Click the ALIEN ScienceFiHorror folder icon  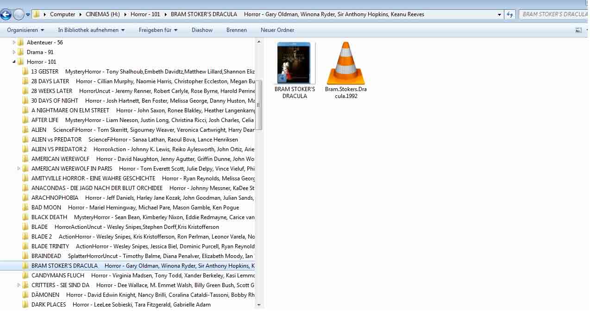[25, 130]
